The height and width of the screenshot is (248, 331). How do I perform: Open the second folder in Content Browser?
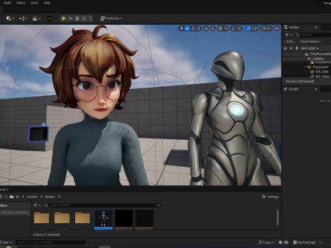pyautogui.click(x=62, y=218)
